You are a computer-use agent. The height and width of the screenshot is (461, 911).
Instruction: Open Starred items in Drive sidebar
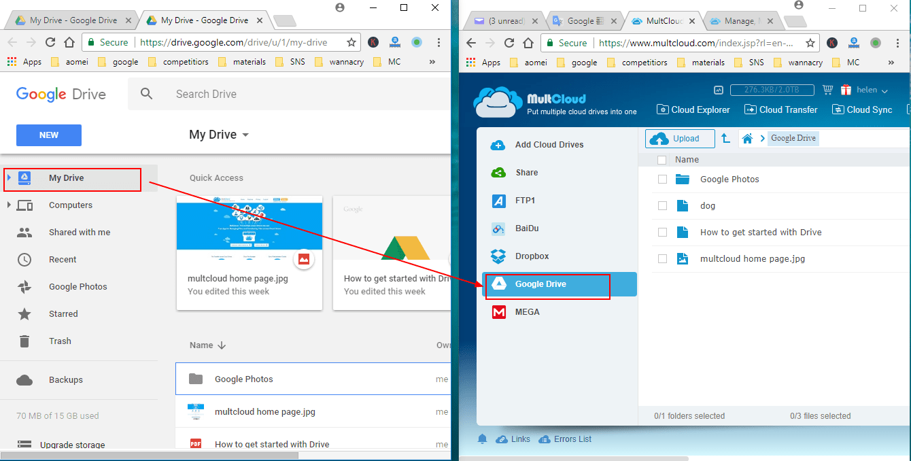[x=63, y=314]
